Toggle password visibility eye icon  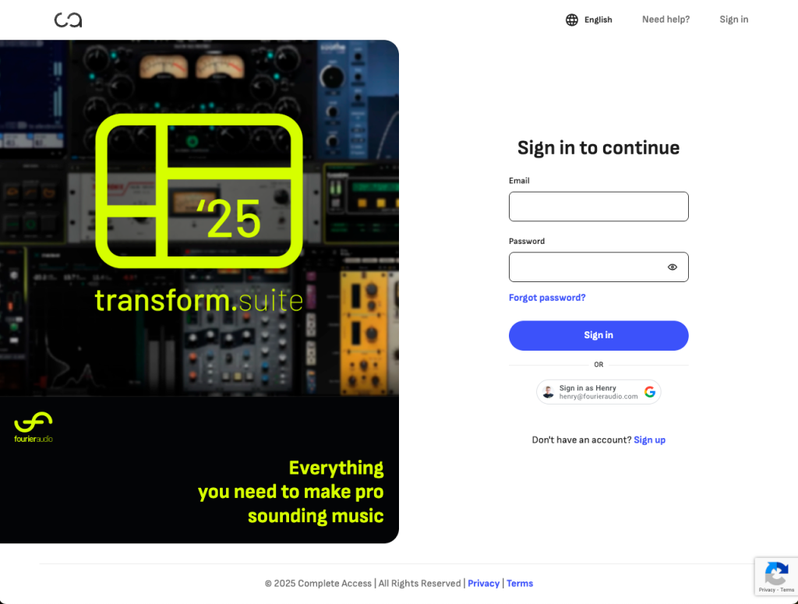point(673,267)
